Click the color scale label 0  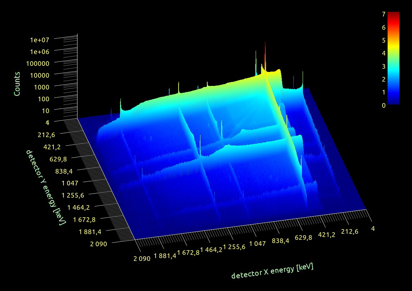(x=384, y=106)
